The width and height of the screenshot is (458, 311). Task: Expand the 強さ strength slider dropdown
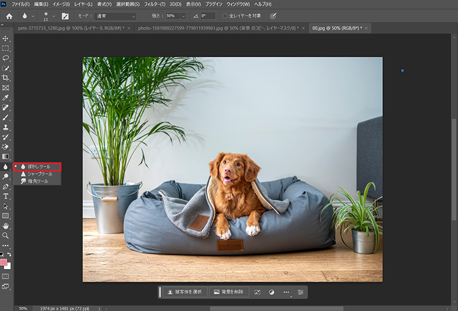coord(183,16)
